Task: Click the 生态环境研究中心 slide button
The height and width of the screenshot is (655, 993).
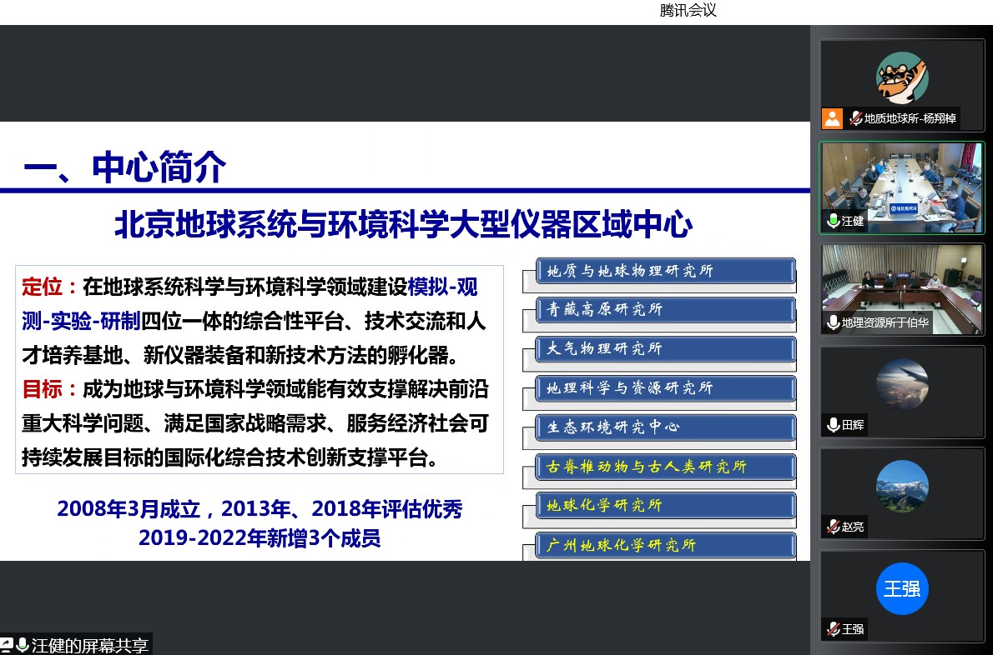Action: point(664,427)
